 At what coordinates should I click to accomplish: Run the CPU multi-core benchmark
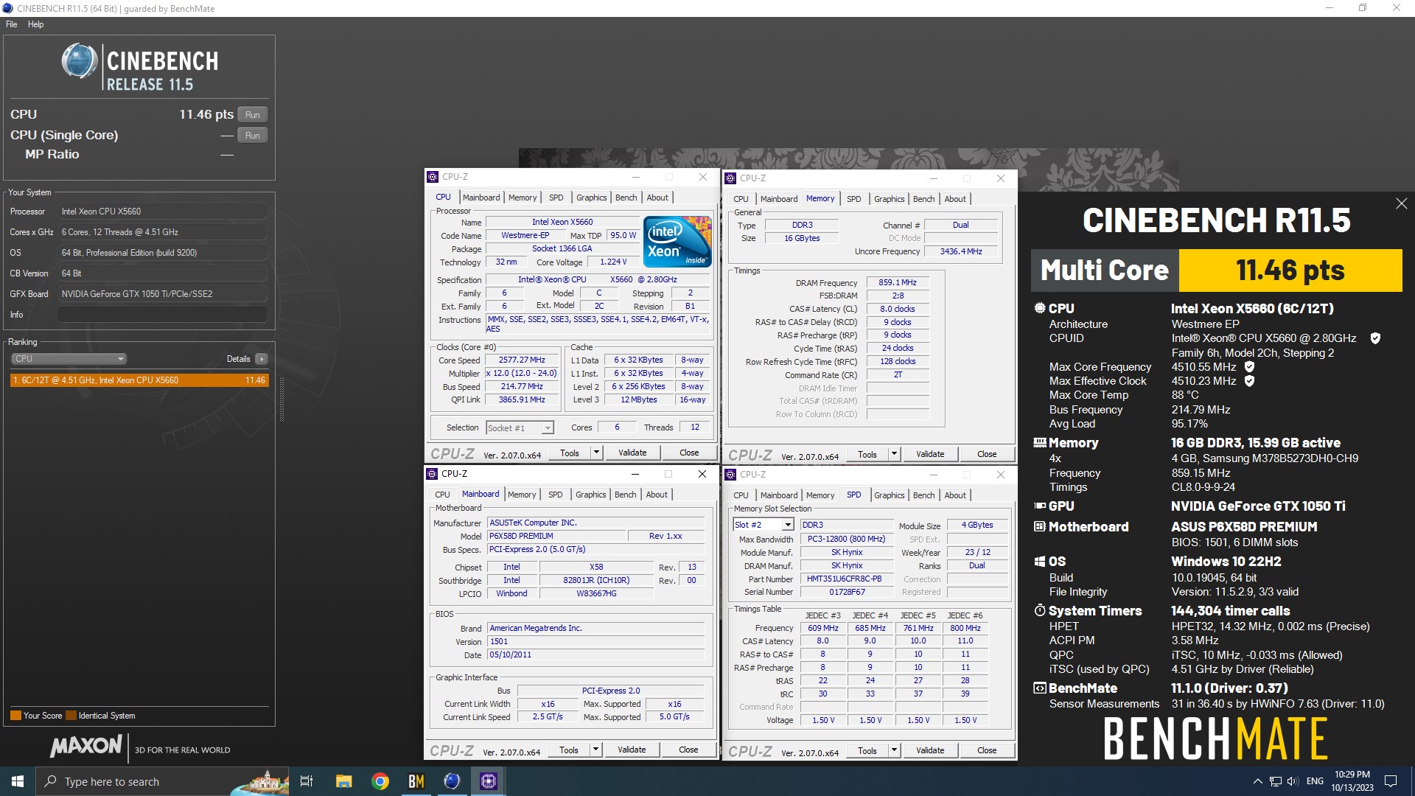tap(252, 115)
